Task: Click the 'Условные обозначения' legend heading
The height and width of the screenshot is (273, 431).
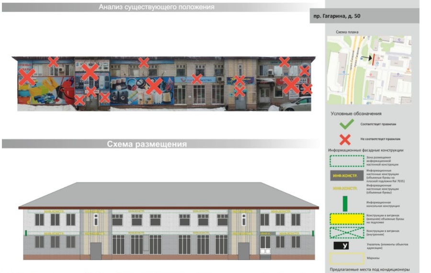Action: 356,114
